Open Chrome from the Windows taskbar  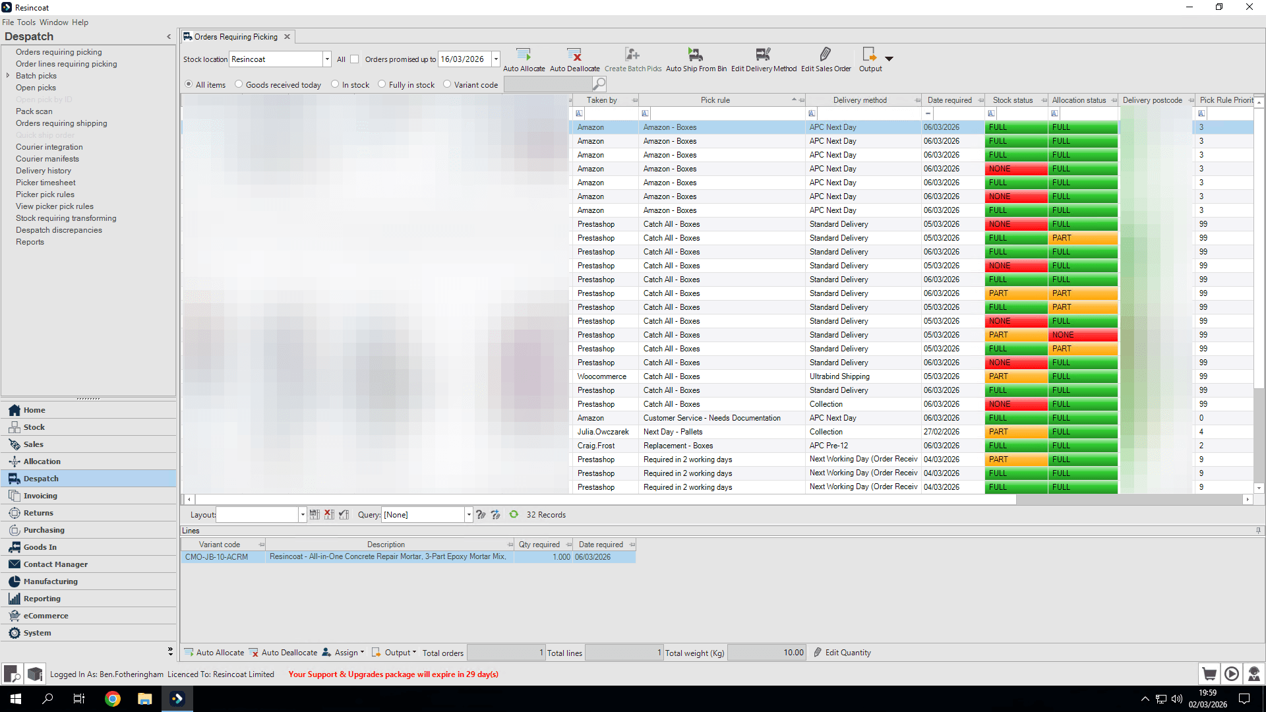coord(113,699)
